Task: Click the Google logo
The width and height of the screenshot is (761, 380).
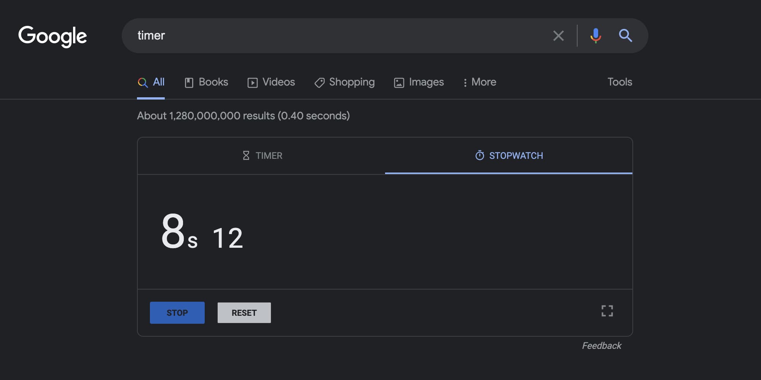Action: coord(53,36)
